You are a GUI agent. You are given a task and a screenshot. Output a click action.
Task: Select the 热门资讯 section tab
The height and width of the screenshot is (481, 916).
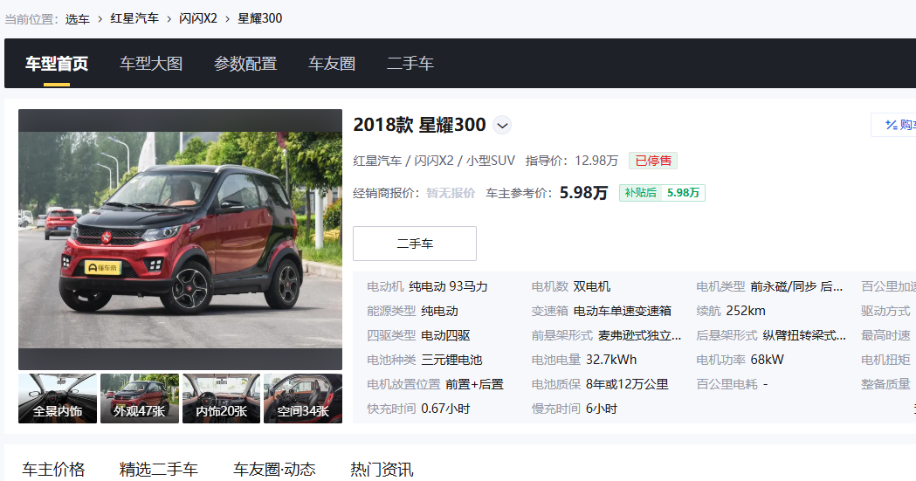pyautogui.click(x=382, y=470)
